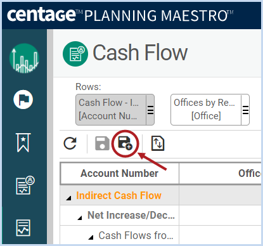
Task: Click the greyed-out Save icon
Action: coord(102,143)
